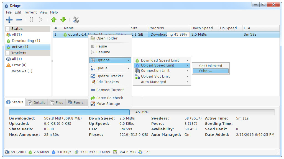Click the Queue Down green arrow
Viewport: 284px width, 159px height.
63,20
